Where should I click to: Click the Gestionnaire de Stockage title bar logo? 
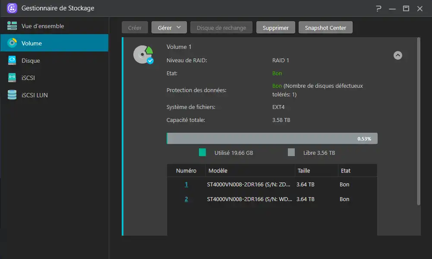(12, 8)
